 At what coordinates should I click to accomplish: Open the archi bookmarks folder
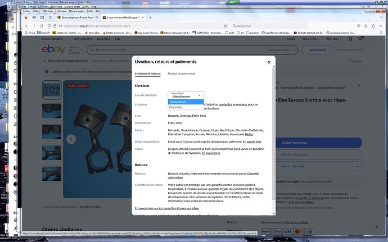pos(229,33)
